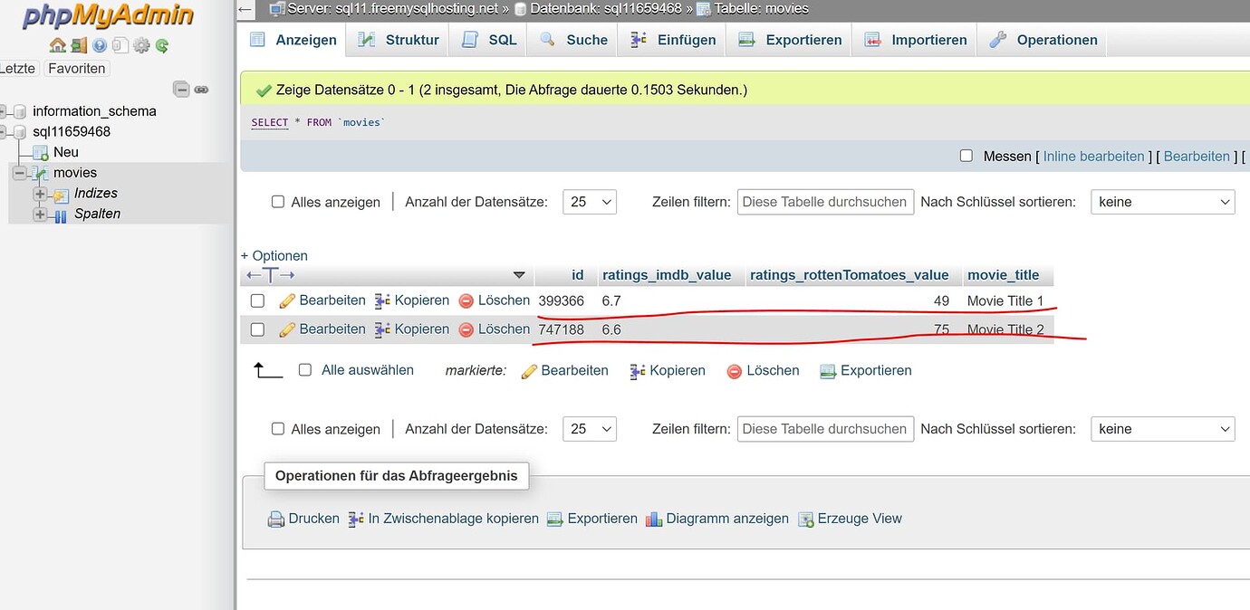The image size is (1250, 610).
Task: Select the row checkbox for id 399366
Action: 257,300
